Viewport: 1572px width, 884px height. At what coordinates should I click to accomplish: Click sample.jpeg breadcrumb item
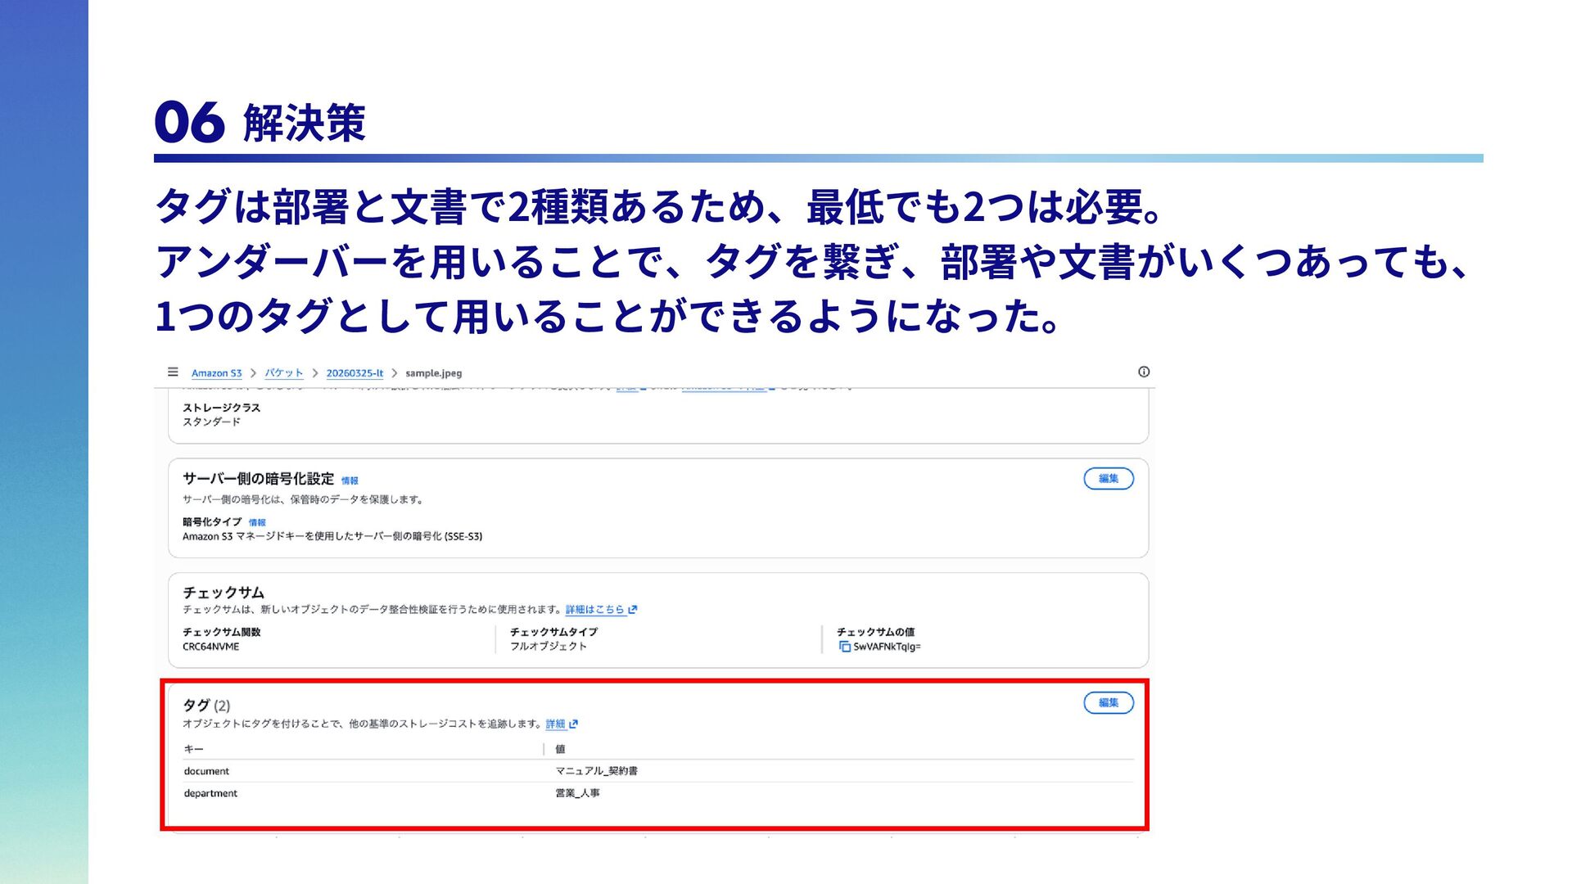point(433,373)
